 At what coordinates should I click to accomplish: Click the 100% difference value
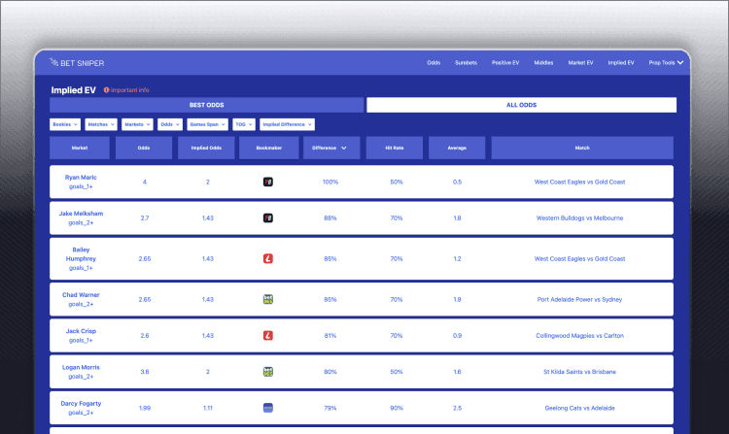pyautogui.click(x=330, y=182)
